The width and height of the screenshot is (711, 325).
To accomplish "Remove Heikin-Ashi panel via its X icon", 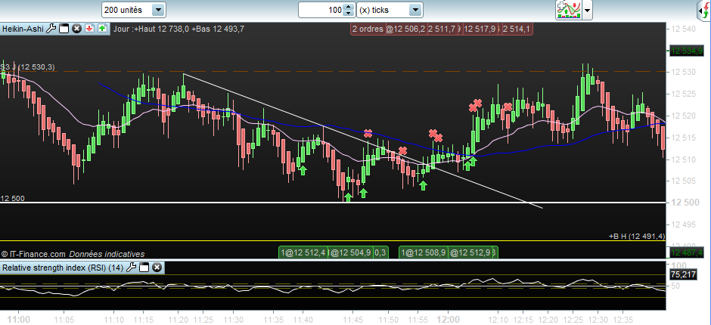I will (x=77, y=29).
